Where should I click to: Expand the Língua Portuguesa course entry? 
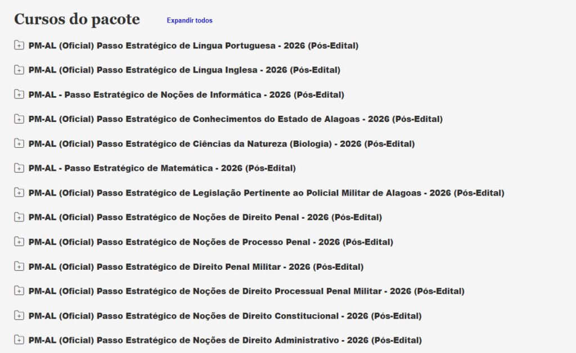(20, 46)
